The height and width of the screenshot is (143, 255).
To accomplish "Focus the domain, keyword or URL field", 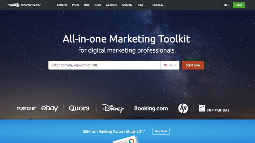I will (x=105, y=65).
